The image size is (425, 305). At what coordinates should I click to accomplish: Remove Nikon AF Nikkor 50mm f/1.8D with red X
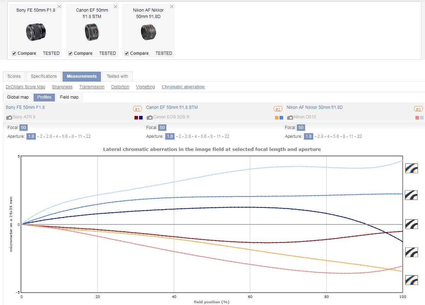[172, 6]
